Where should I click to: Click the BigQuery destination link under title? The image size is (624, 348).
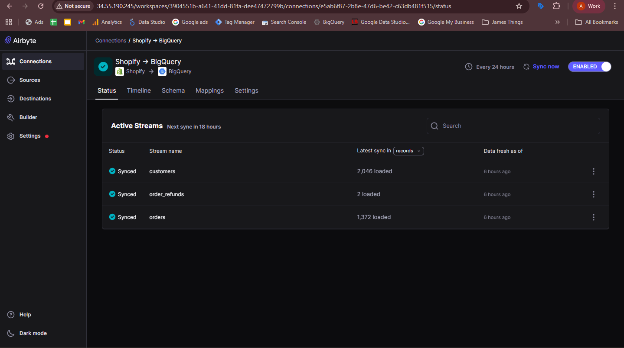pos(180,71)
